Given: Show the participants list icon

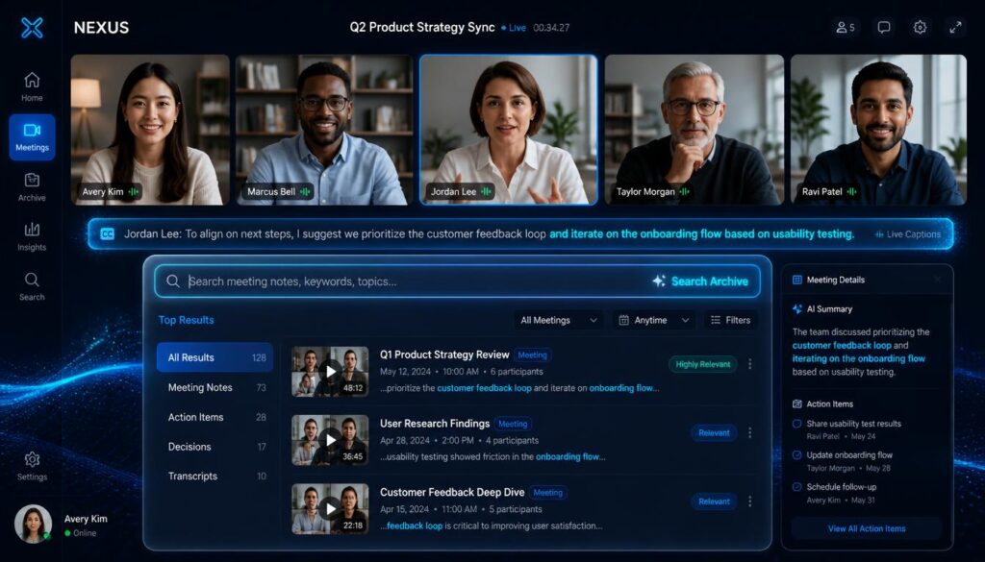Looking at the screenshot, I should click(x=845, y=28).
